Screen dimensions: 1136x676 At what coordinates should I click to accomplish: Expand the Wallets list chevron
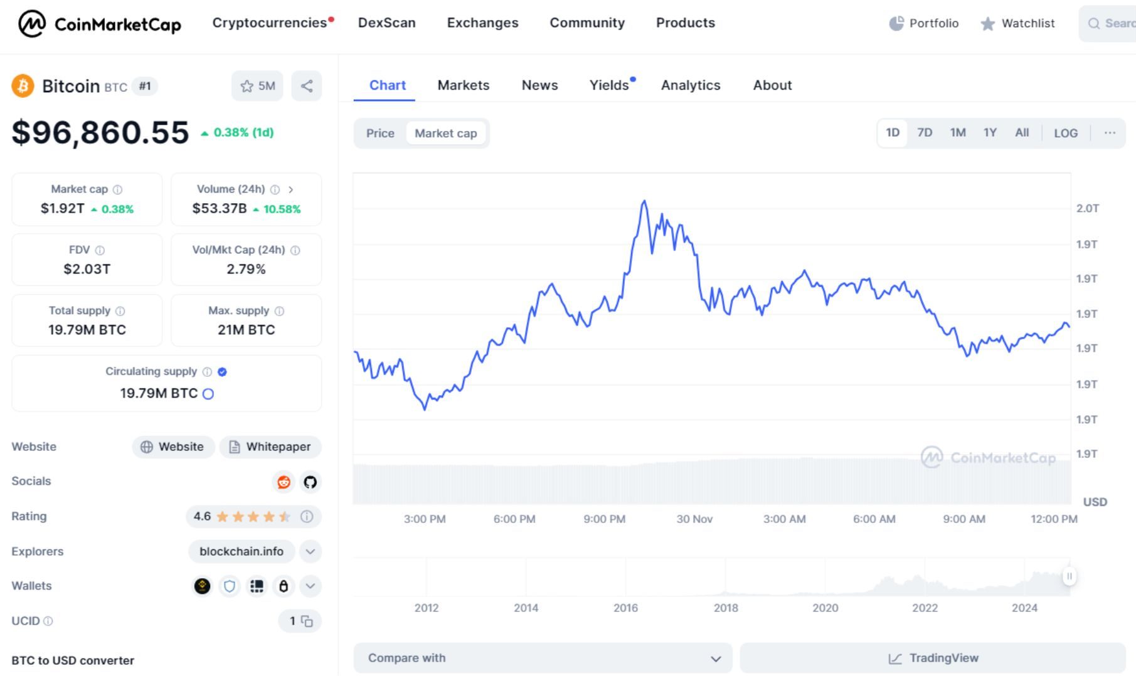[309, 586]
